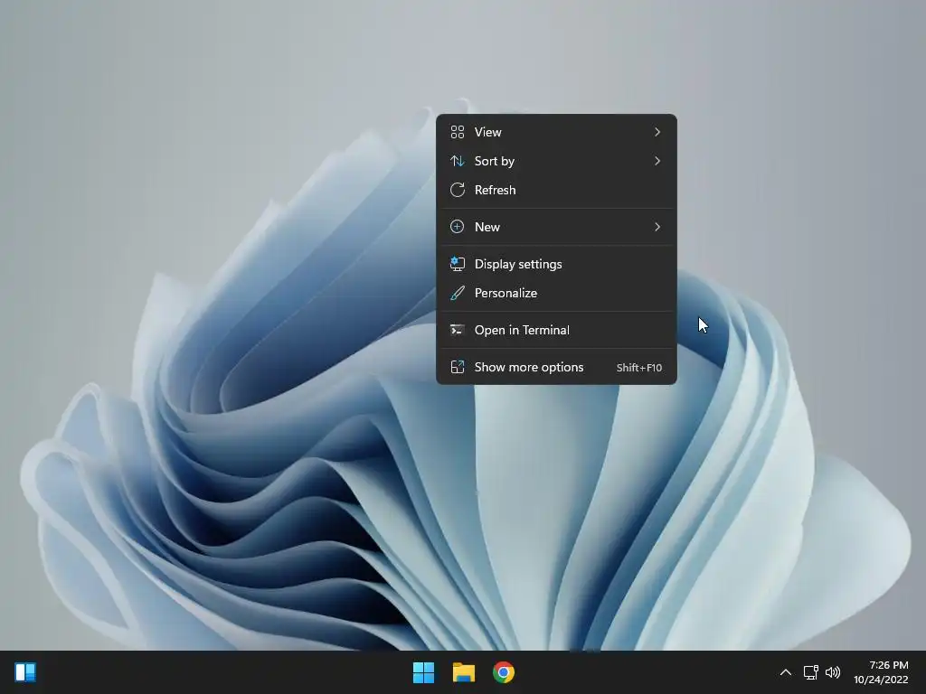Open the Widgets panel on the taskbar
Image resolution: width=926 pixels, height=694 pixels.
[x=25, y=672]
